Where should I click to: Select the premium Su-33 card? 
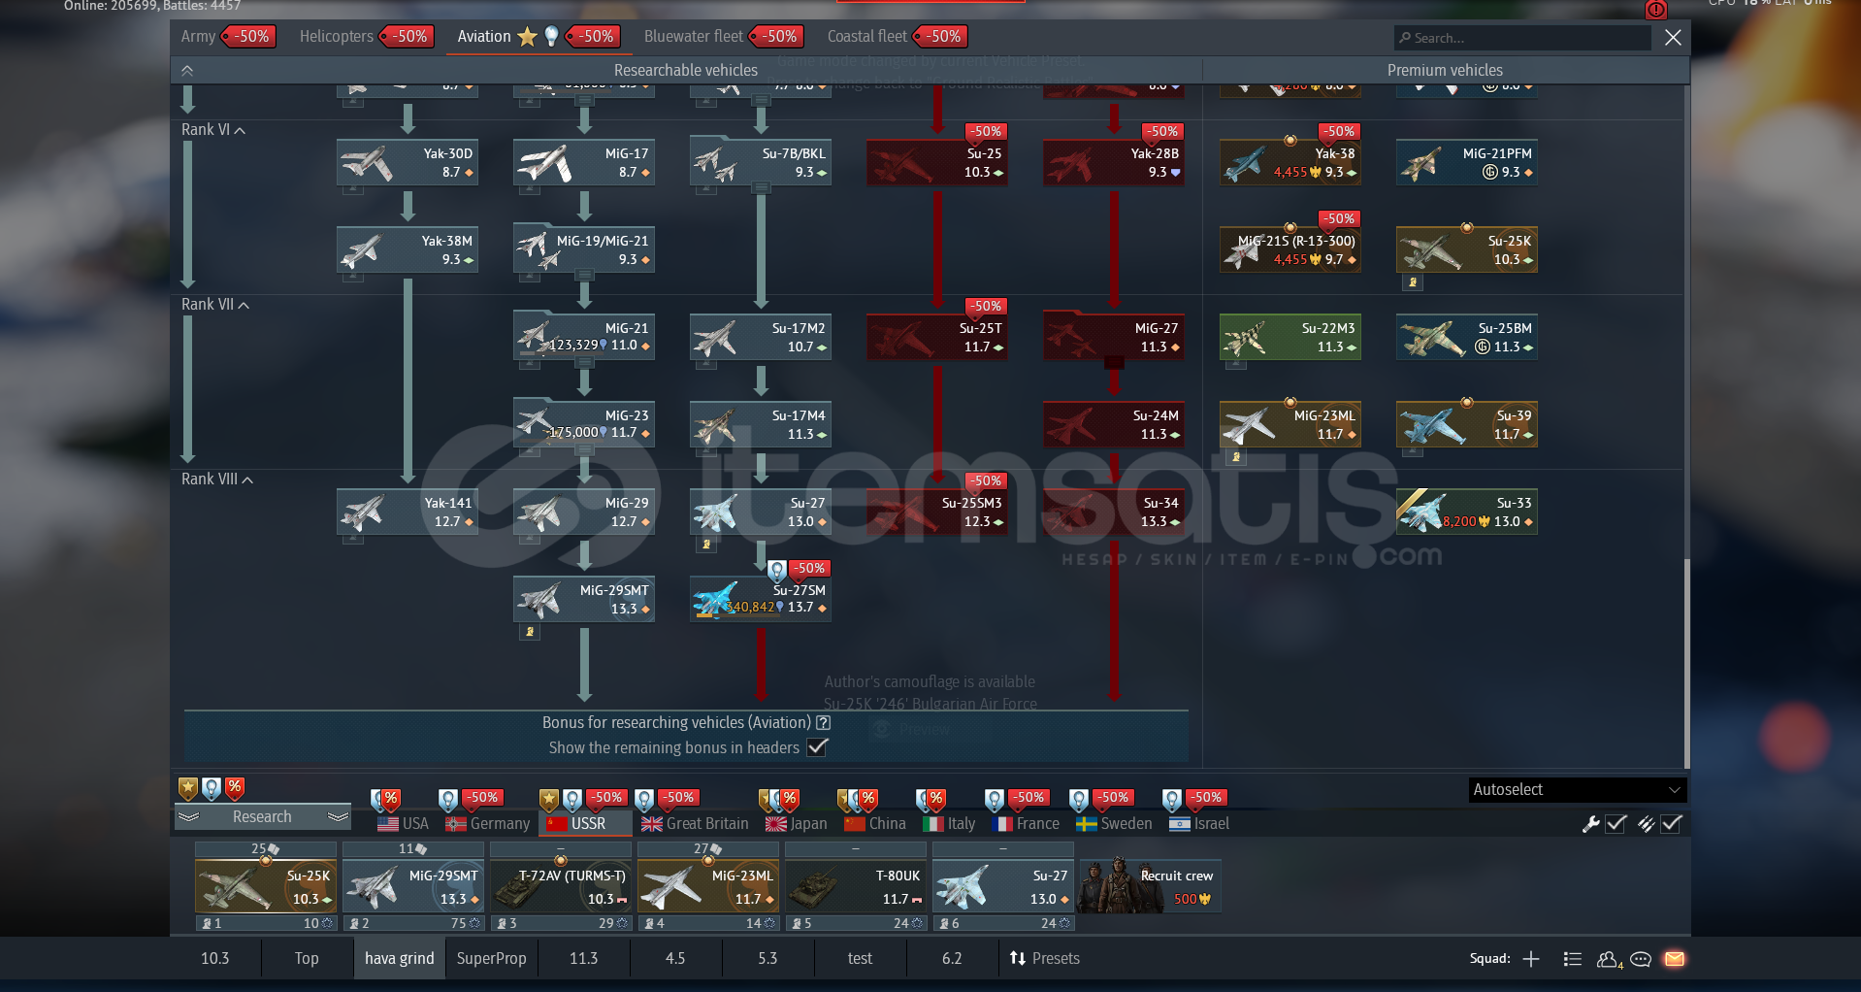click(x=1467, y=513)
